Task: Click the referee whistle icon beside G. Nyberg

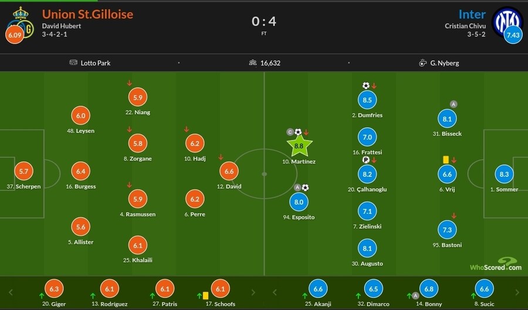Action: pyautogui.click(x=422, y=63)
